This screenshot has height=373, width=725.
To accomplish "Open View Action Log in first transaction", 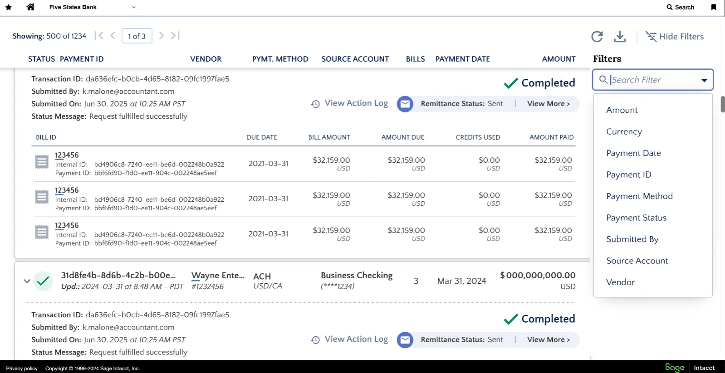I will pos(349,103).
